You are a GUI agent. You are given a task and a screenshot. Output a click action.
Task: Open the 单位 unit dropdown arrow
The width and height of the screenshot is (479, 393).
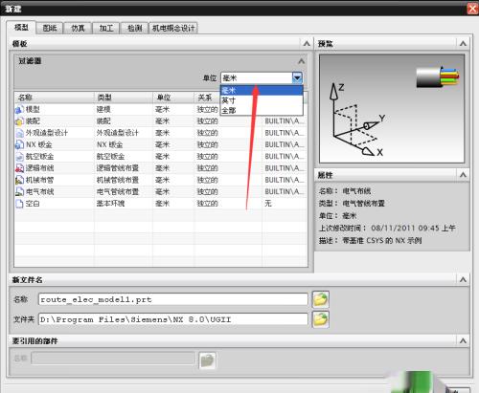tap(297, 77)
